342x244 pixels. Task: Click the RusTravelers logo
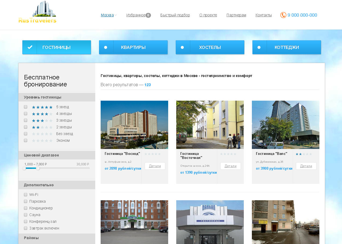[x=37, y=13]
